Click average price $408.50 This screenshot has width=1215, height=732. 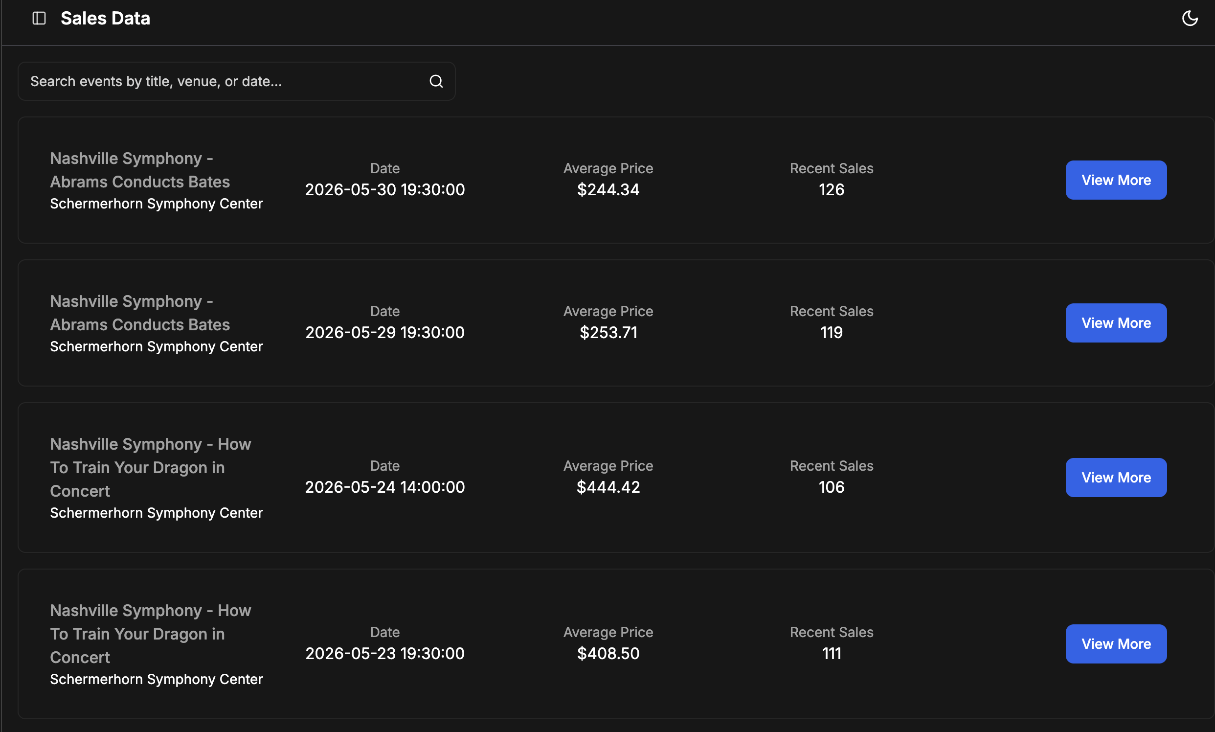pos(608,654)
